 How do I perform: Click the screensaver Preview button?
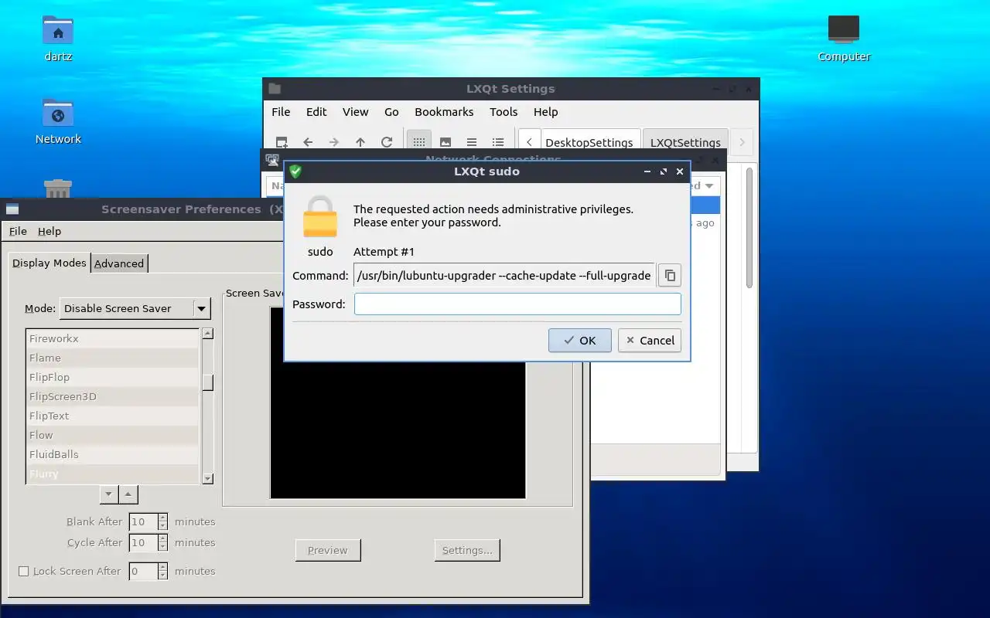point(328,551)
